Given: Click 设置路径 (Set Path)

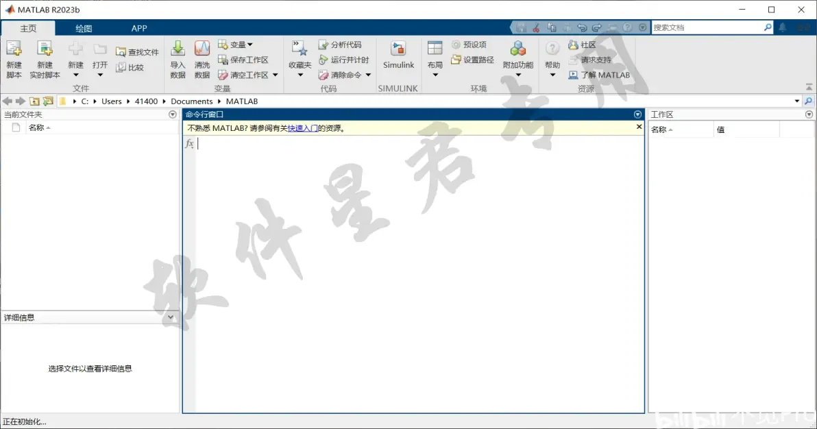Looking at the screenshot, I should (x=473, y=60).
